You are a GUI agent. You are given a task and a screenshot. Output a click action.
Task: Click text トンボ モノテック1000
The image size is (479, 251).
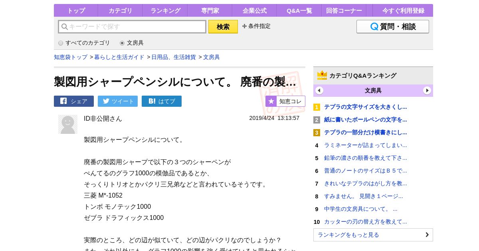117,206
